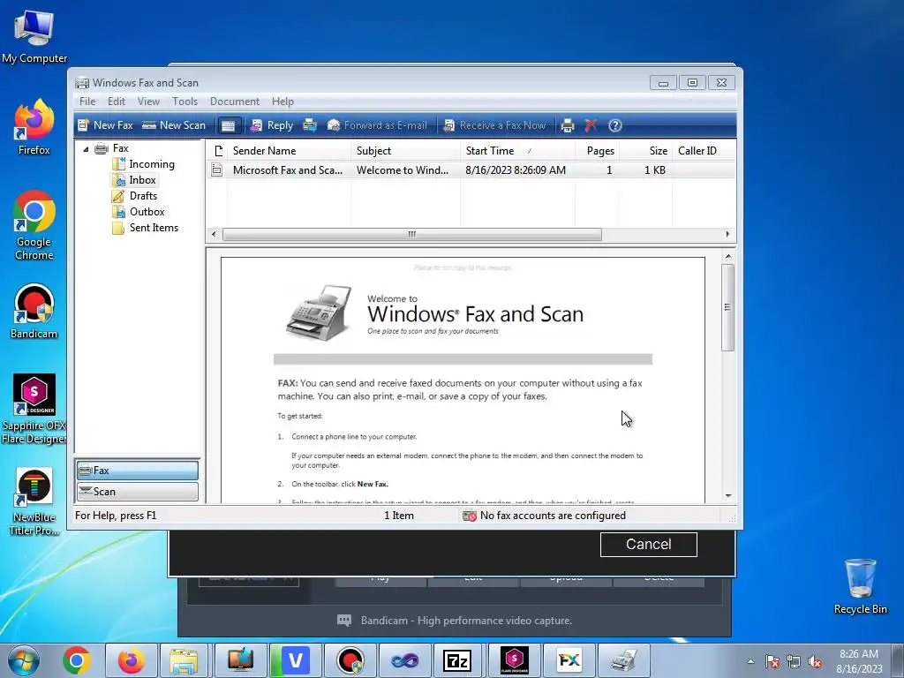Open the Document menu
Screen dimensions: 904x678
235,102
